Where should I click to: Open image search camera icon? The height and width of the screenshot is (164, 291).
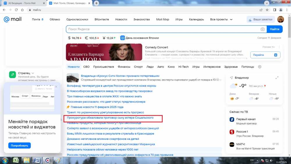(262, 29)
